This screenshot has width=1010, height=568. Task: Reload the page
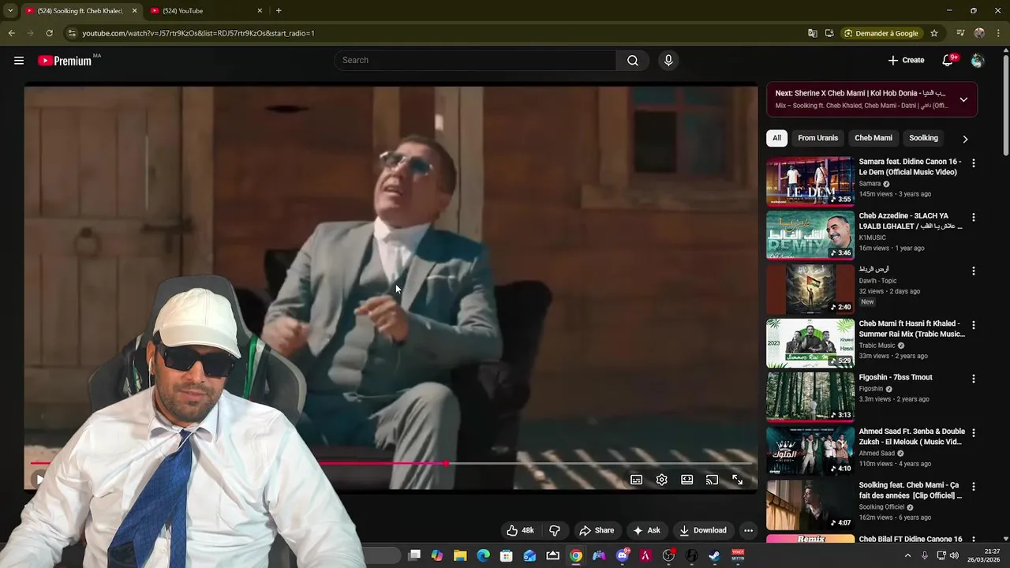click(x=49, y=33)
